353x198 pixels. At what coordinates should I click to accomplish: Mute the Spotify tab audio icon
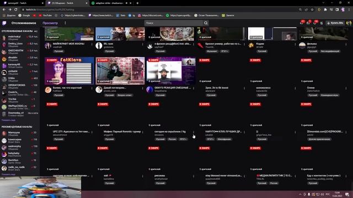coord(126,3)
